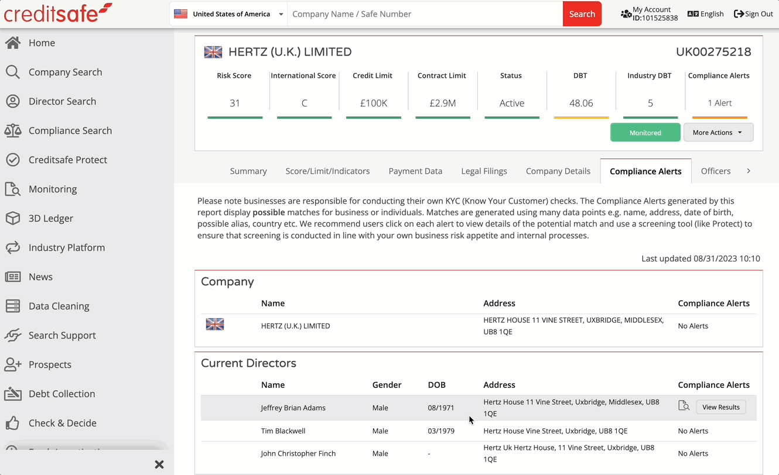779x475 pixels.
Task: Select the Compliance Alerts tab
Action: 645,171
